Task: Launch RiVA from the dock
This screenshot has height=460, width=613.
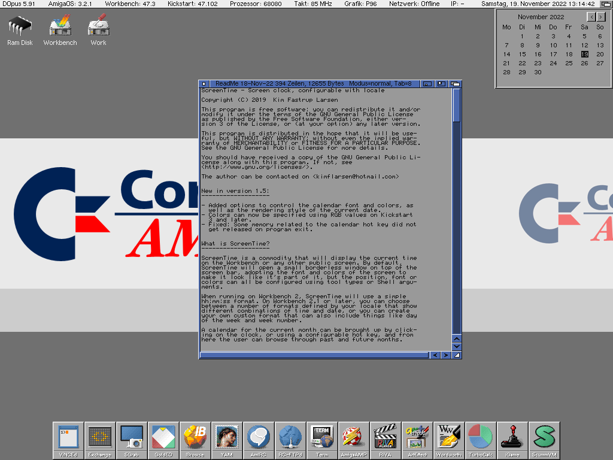Action: point(385,440)
